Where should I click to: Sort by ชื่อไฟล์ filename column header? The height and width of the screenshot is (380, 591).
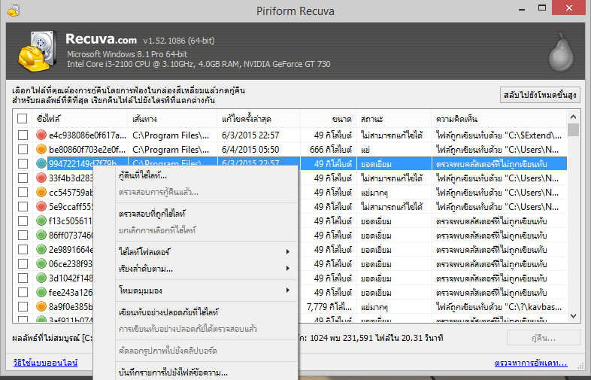pyautogui.click(x=80, y=119)
